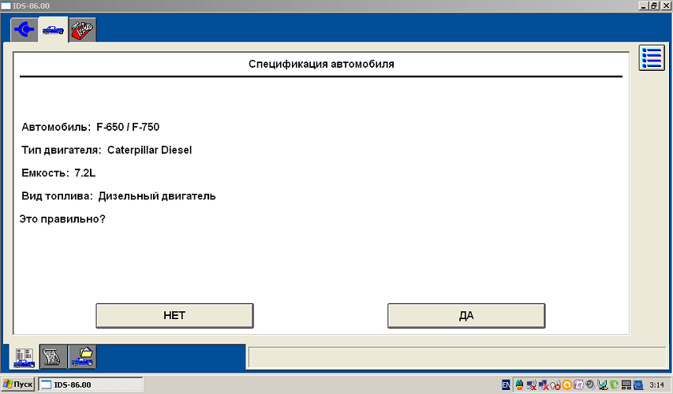Click the orange circle tray icon
Viewport: 673px width, 394px height.
(567, 385)
